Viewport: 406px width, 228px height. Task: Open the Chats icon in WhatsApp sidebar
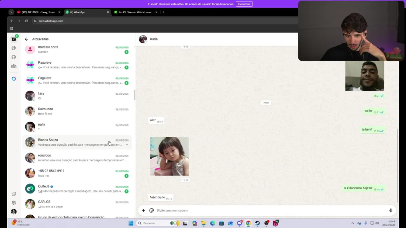[14, 39]
